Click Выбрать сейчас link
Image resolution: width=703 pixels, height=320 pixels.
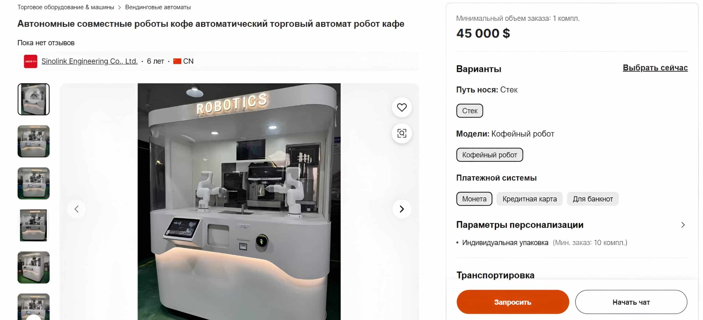coord(655,68)
